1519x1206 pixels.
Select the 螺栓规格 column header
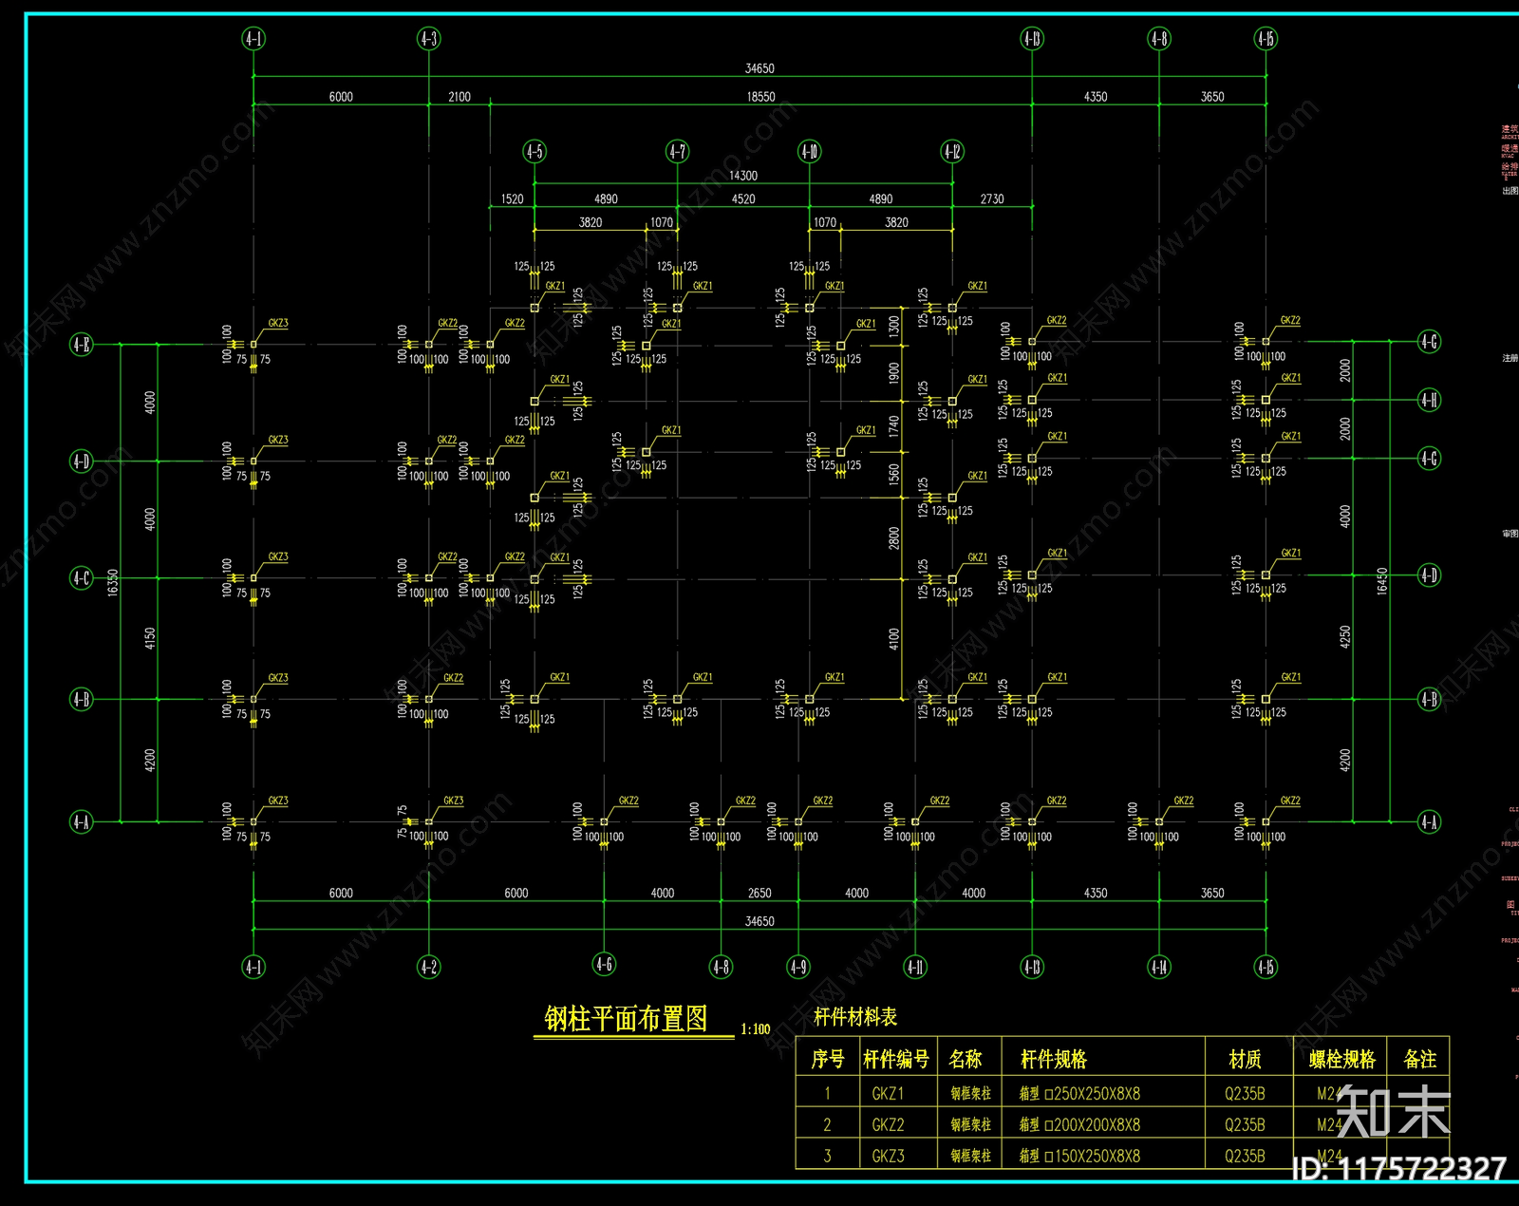coord(1342,1059)
